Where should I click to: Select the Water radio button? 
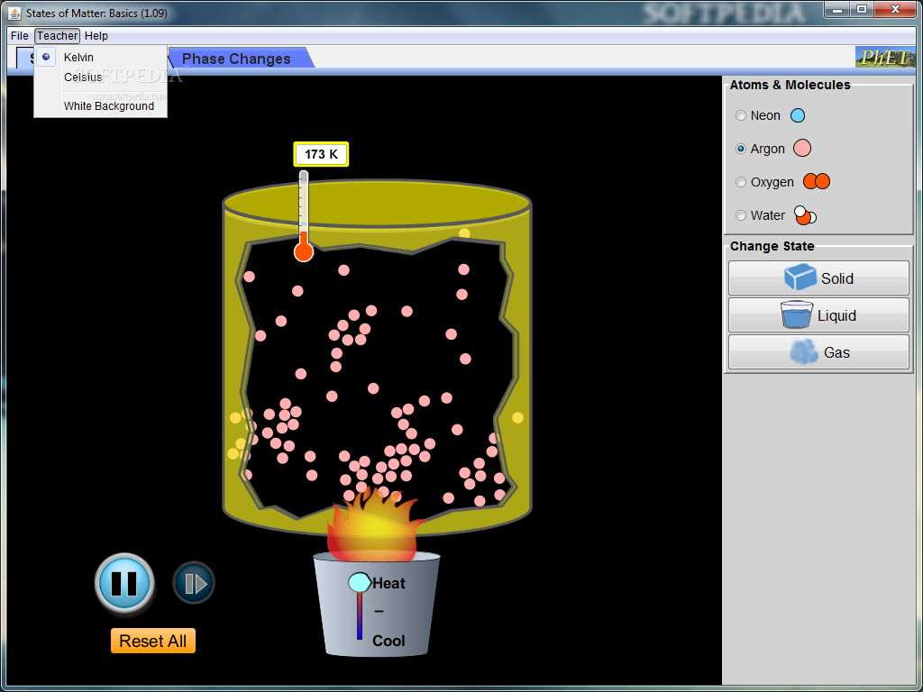(x=741, y=215)
